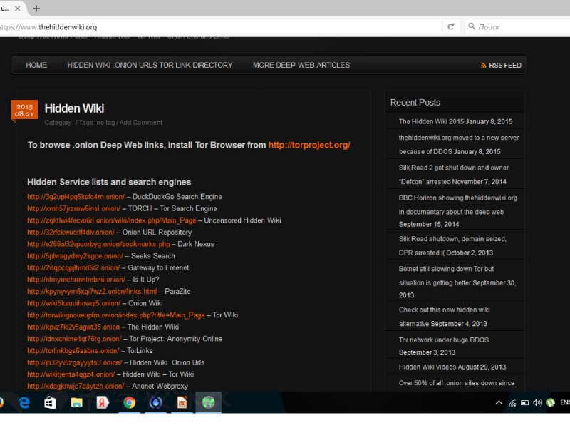Open Check out this new hidden wiki post
Viewport: 570px width, 428px height.
click(x=444, y=317)
